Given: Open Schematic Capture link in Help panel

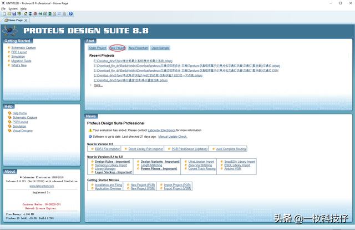Looking at the screenshot, I should pyautogui.click(x=24, y=117).
